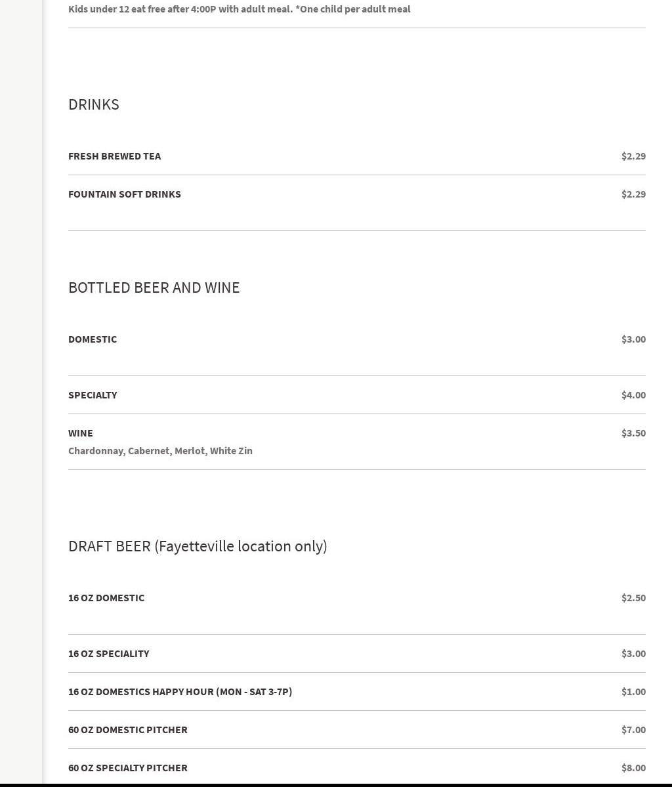This screenshot has width=672, height=787.
Task: Click the Chardonnay, Cabernet, Merlot description
Action: tap(160, 451)
